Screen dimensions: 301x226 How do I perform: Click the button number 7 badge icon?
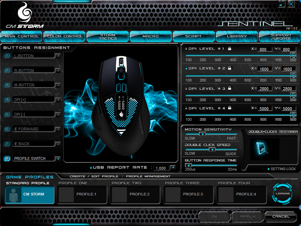coord(7,143)
